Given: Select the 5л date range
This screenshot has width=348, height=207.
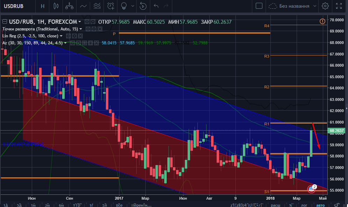Looking at the screenshot, I should [x=104, y=205].
